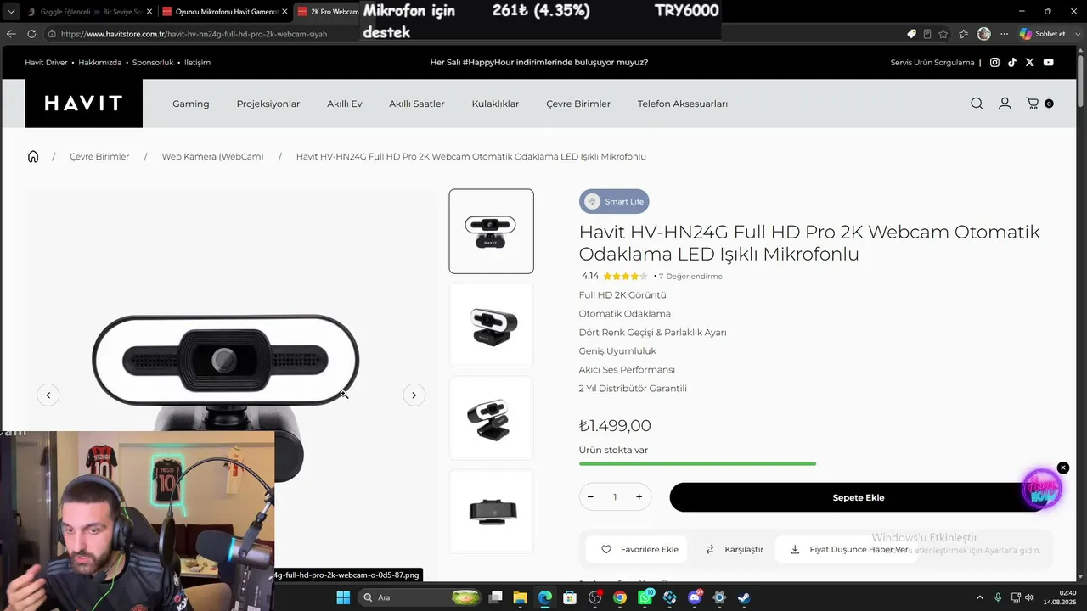This screenshot has width=1087, height=611.
Task: Open the browser settings and more menu
Action: coord(1005,34)
